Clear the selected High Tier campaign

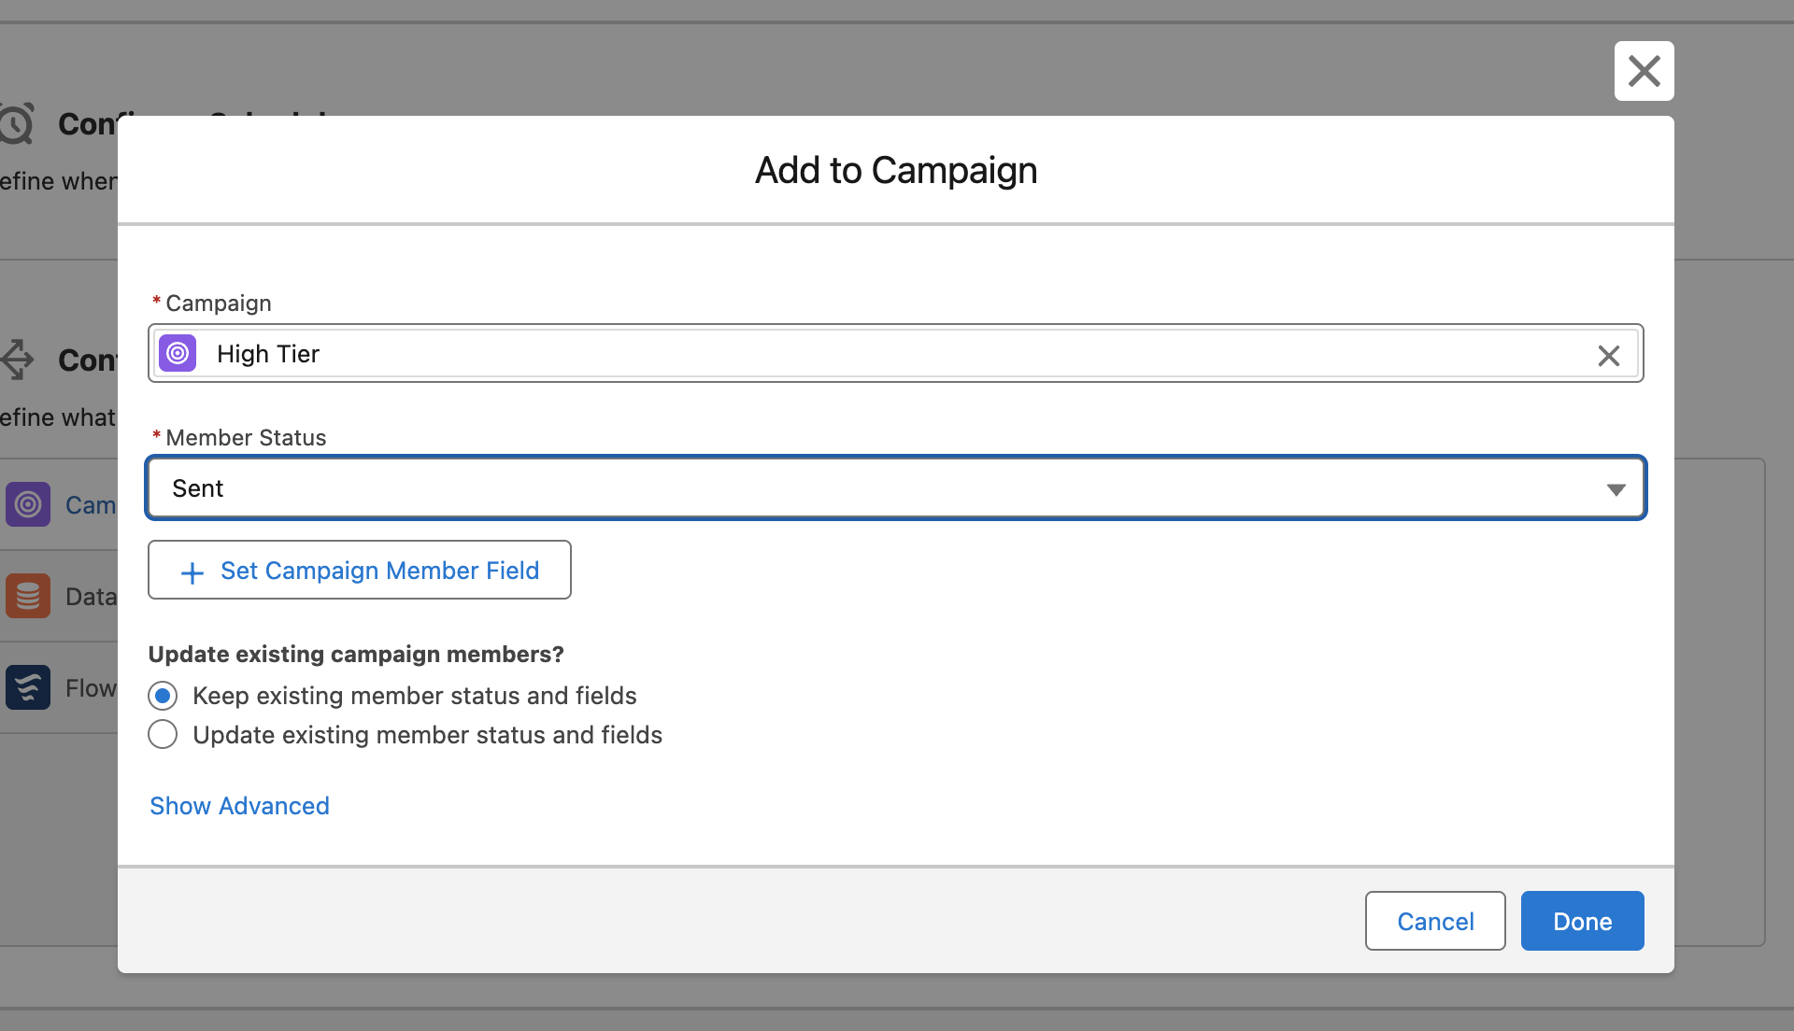tap(1608, 355)
